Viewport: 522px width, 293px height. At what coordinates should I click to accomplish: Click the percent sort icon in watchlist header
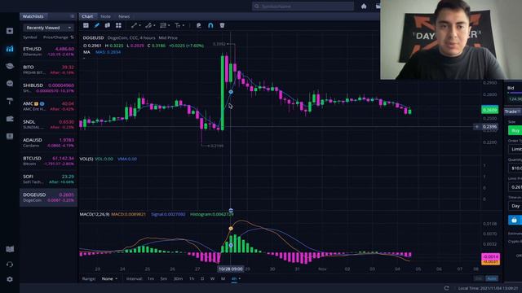point(72,37)
